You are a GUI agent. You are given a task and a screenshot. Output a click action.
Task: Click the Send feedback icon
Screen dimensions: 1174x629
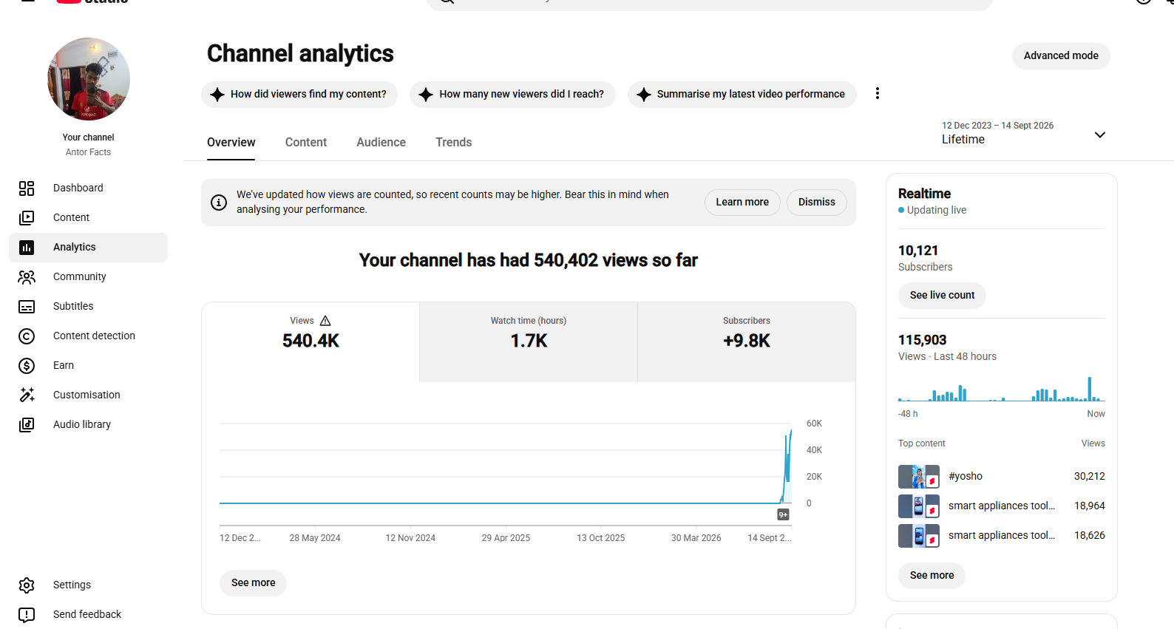(27, 615)
